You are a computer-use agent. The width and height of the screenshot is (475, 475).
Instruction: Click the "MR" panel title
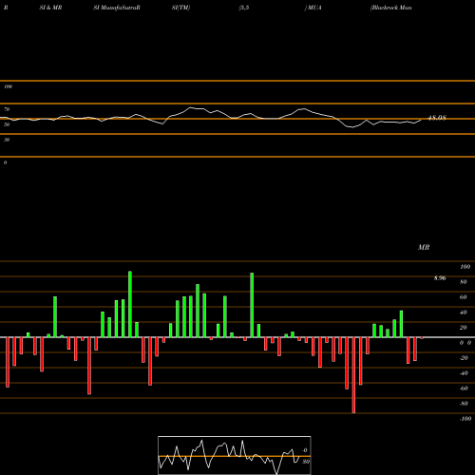(424, 247)
